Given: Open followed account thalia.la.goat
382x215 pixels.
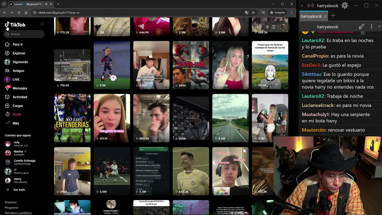Looking at the screenshot, I should tap(21, 171).
